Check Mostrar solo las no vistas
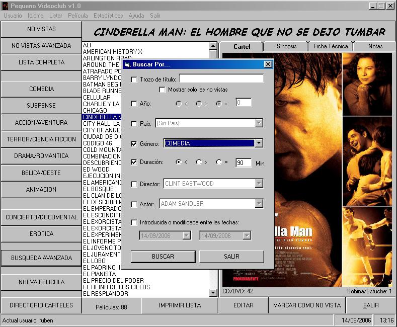The height and width of the screenshot is (327, 397). click(x=162, y=90)
